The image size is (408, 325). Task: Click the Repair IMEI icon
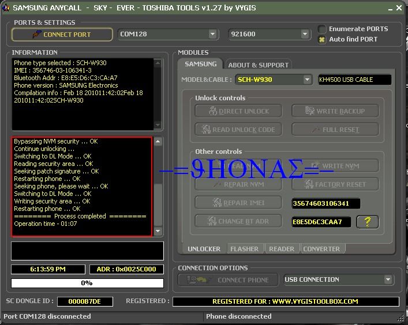(217, 203)
